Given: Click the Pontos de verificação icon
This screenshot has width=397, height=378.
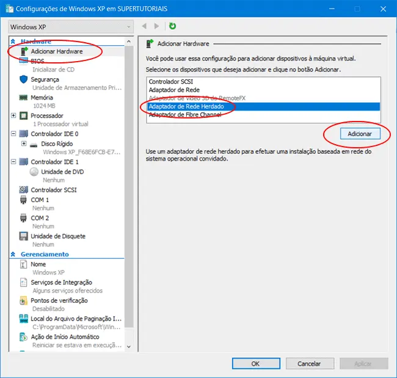Looking at the screenshot, I should pyautogui.click(x=23, y=300).
